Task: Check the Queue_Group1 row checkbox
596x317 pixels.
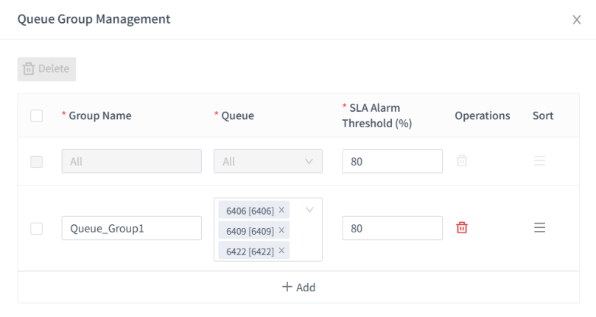Action: [x=36, y=229]
